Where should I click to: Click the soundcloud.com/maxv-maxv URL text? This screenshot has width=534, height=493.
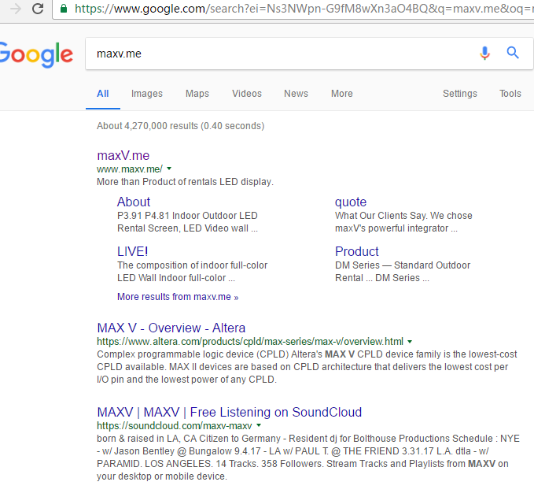click(175, 425)
